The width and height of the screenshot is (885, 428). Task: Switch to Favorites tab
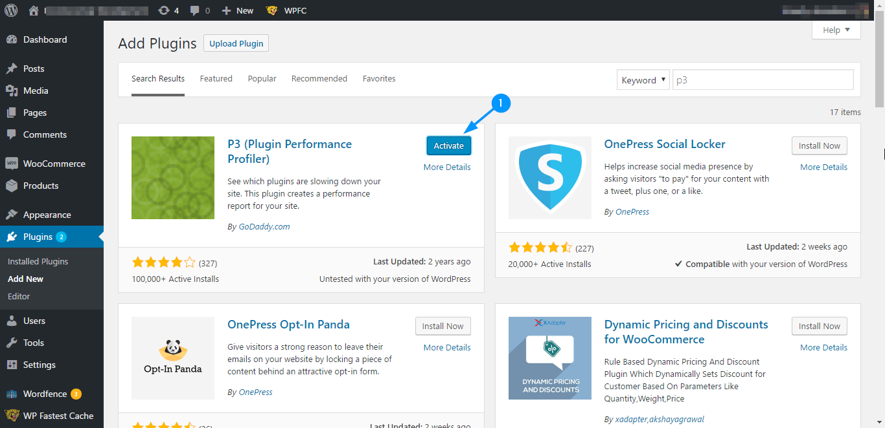point(379,79)
